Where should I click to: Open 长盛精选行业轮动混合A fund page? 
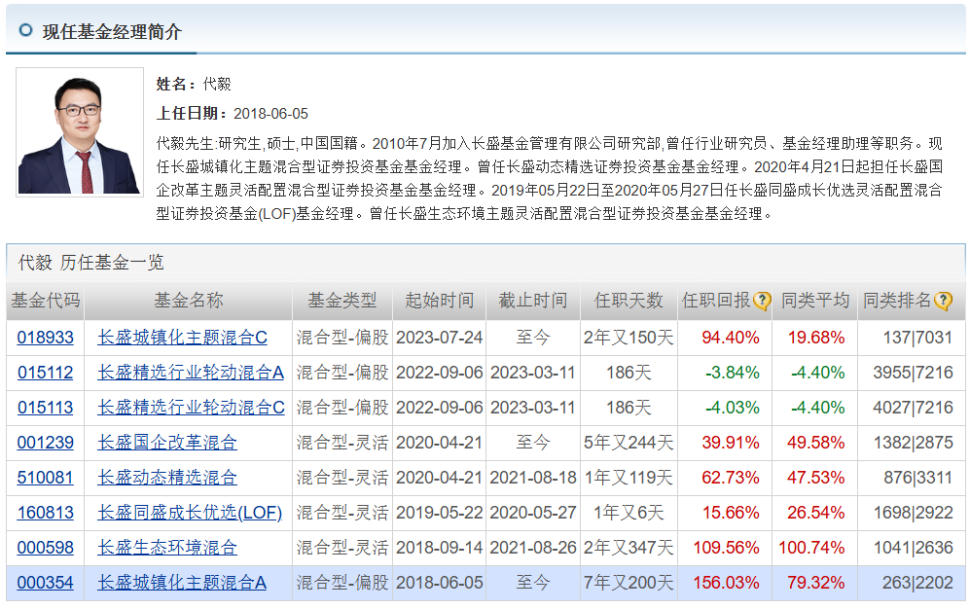(191, 373)
